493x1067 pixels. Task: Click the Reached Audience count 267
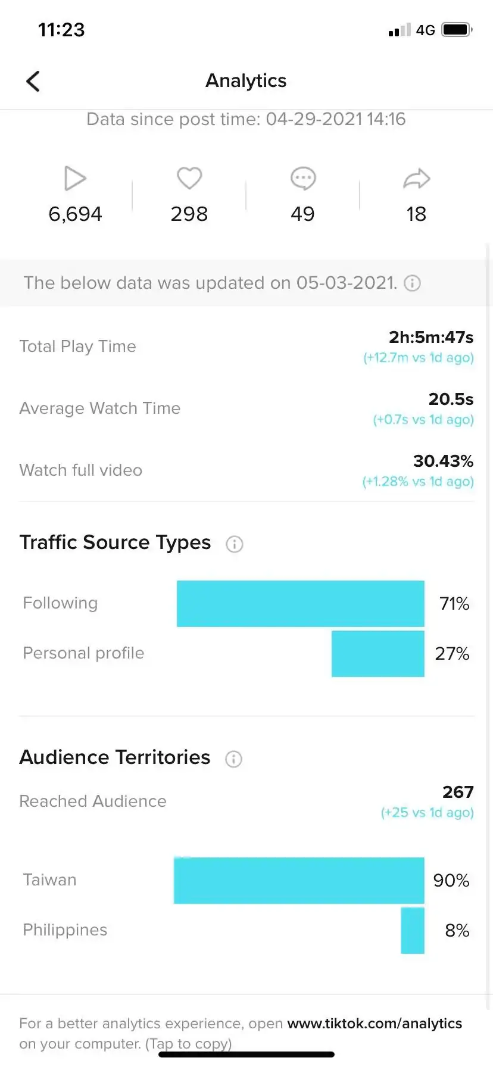point(457,792)
